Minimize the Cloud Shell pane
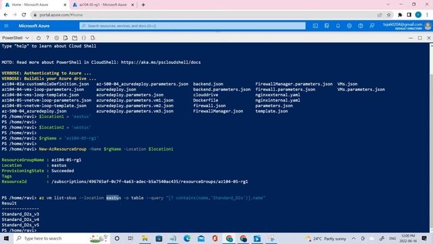 pyautogui.click(x=411, y=38)
